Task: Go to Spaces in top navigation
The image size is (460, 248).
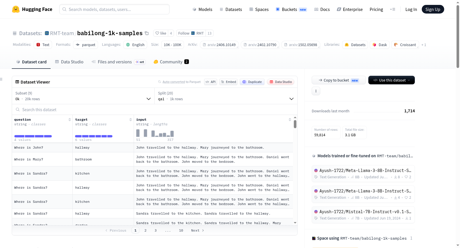Action: 259,9
